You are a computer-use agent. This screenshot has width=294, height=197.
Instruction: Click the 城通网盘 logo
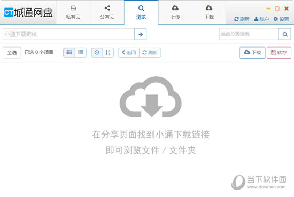(x=28, y=13)
